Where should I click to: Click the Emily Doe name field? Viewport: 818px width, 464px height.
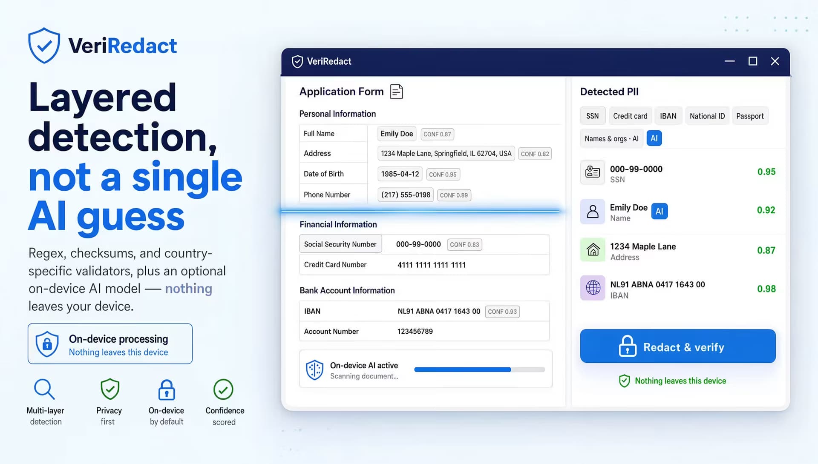click(x=397, y=134)
